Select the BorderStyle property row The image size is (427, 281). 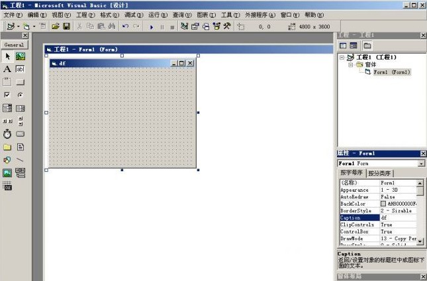point(378,211)
